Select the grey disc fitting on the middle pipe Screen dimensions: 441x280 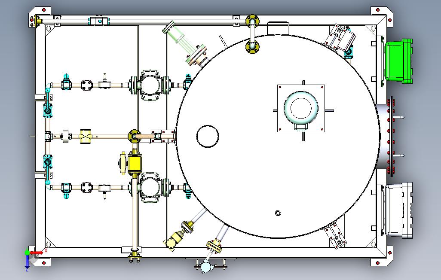(66, 137)
